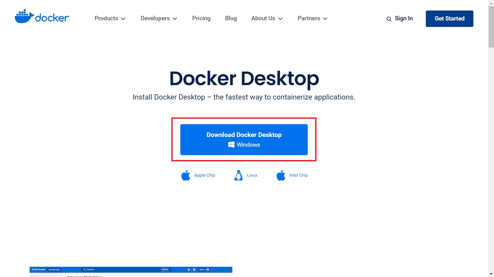Click the Apple Chip apple icon
Image resolution: width=494 pixels, height=277 pixels.
pyautogui.click(x=186, y=175)
